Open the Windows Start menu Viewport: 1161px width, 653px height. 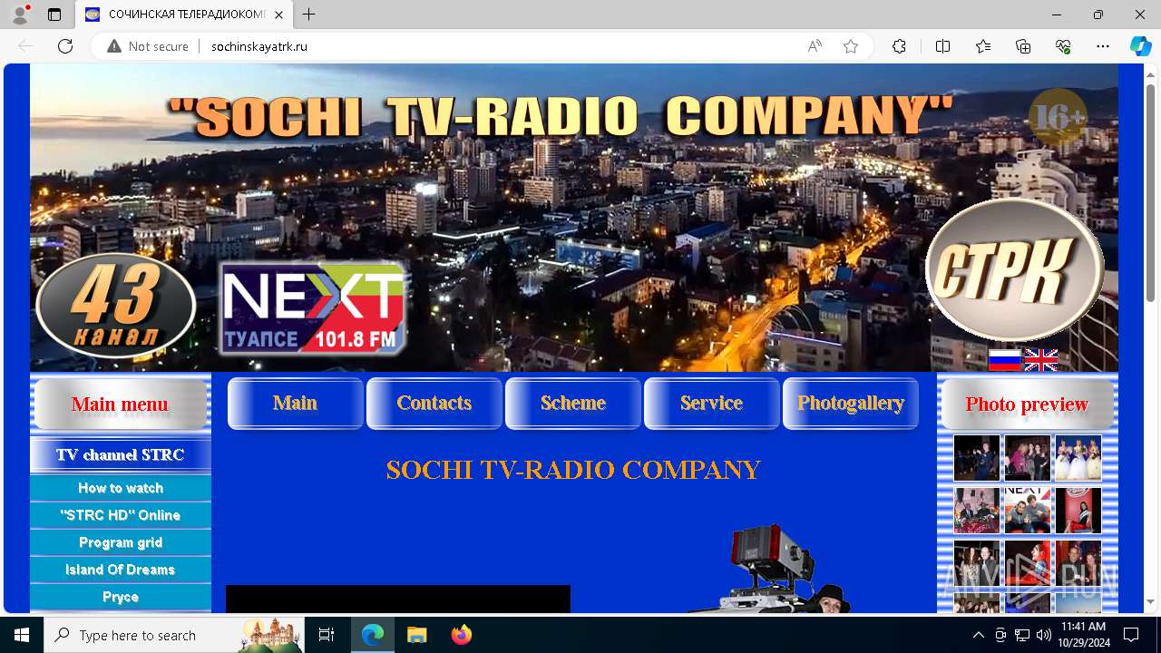22,635
